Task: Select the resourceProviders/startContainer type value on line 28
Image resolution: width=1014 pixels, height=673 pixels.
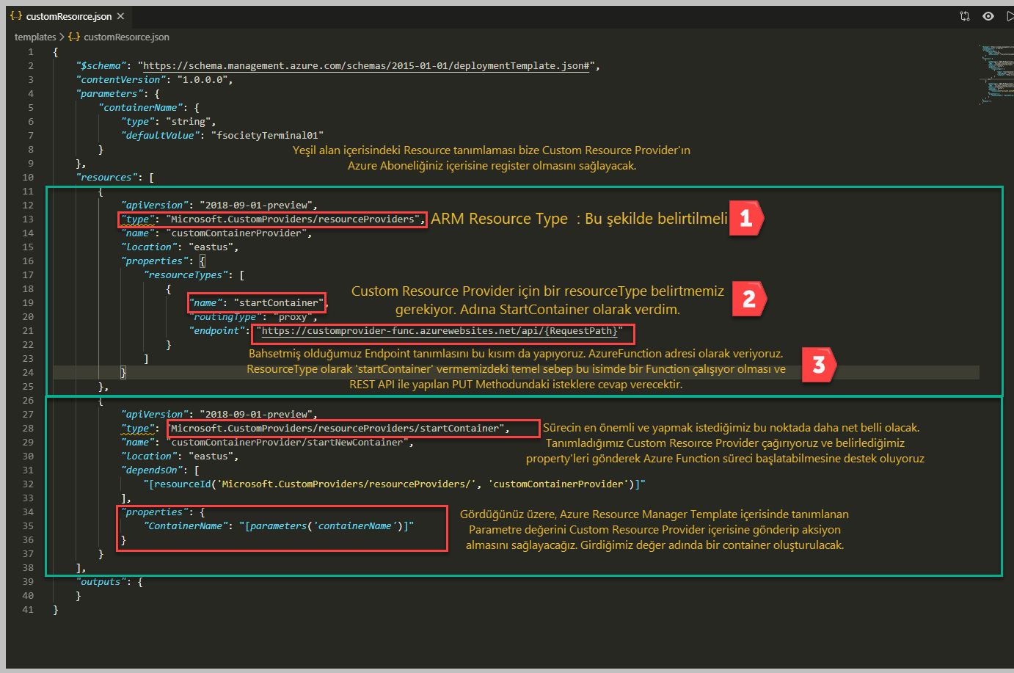Action: (337, 428)
